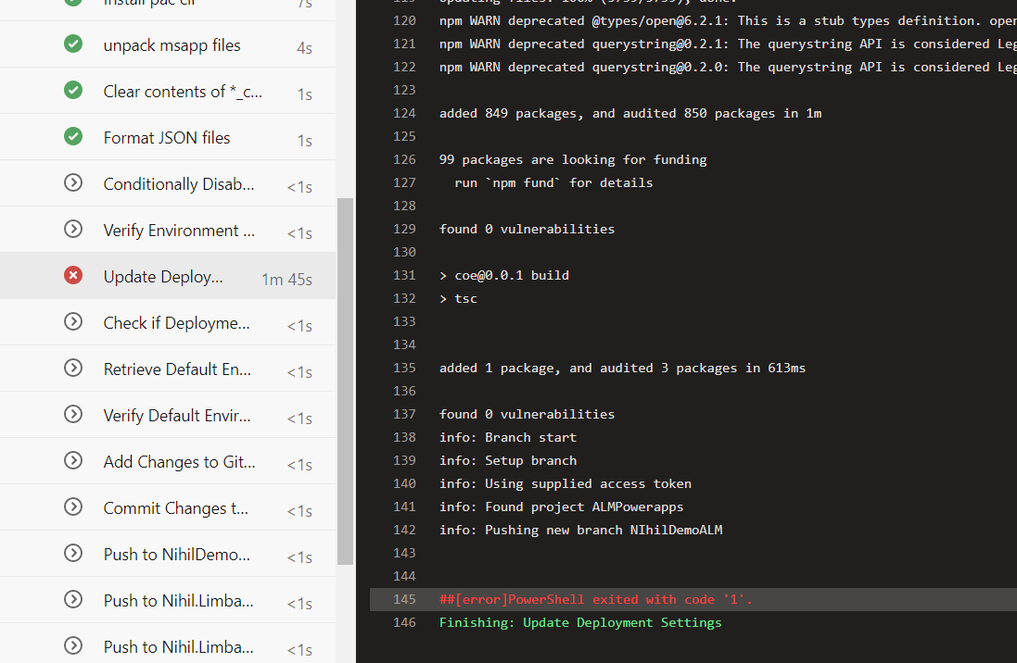Click red failed icon on Update Deploy... step
This screenshot has height=663, width=1017.
coord(73,275)
